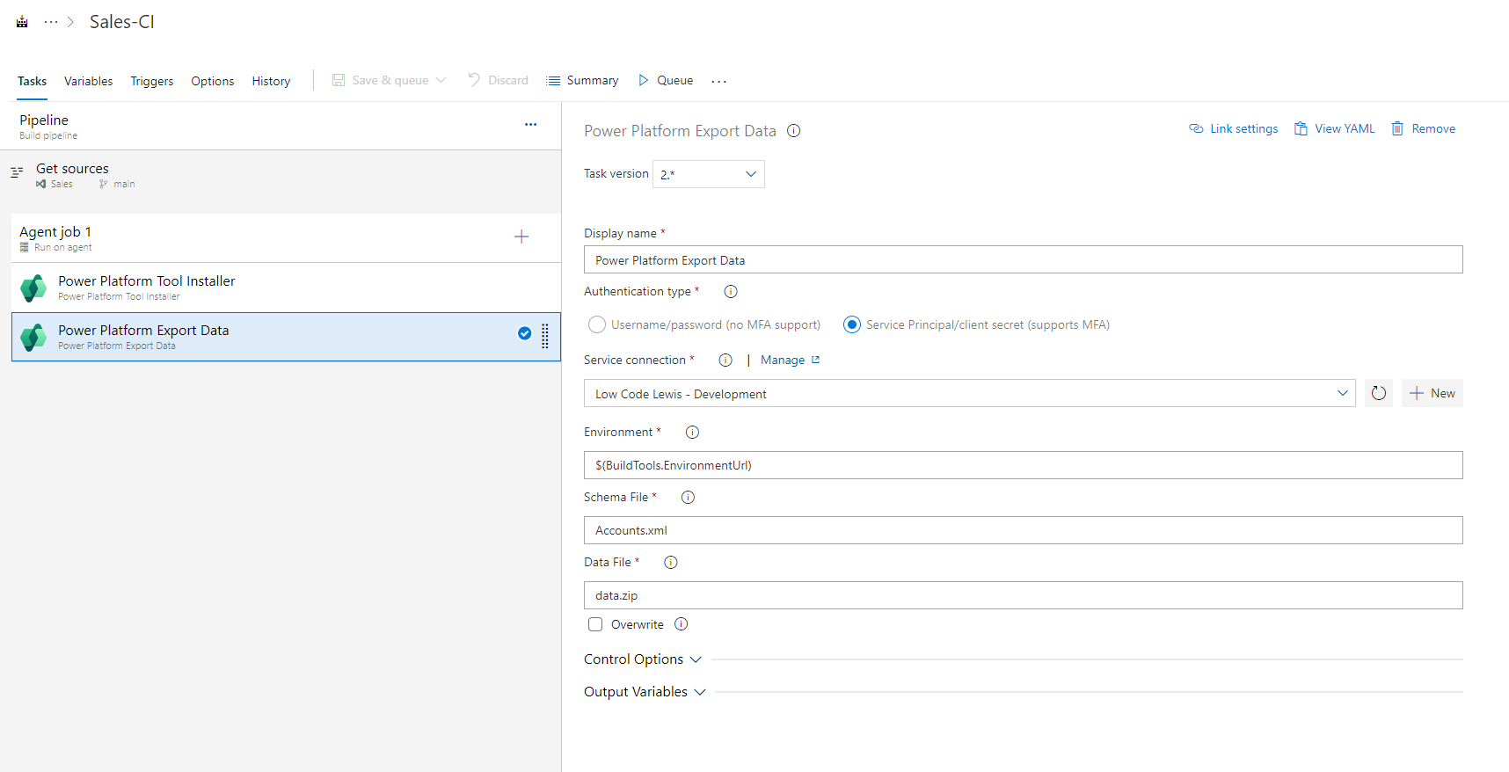Click the Azure DevOps project icon
Screen dimensions: 1509x772
[22, 22]
